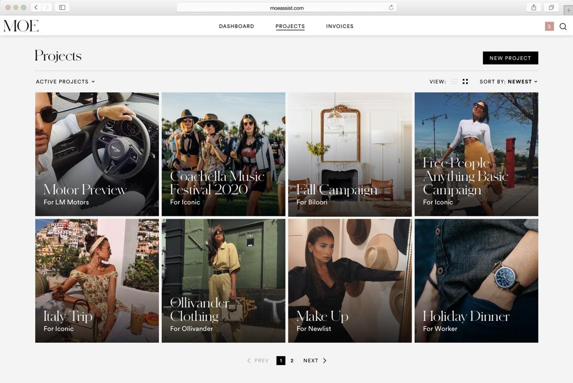Switch to list view layout
The height and width of the screenshot is (383, 573).
click(x=455, y=82)
